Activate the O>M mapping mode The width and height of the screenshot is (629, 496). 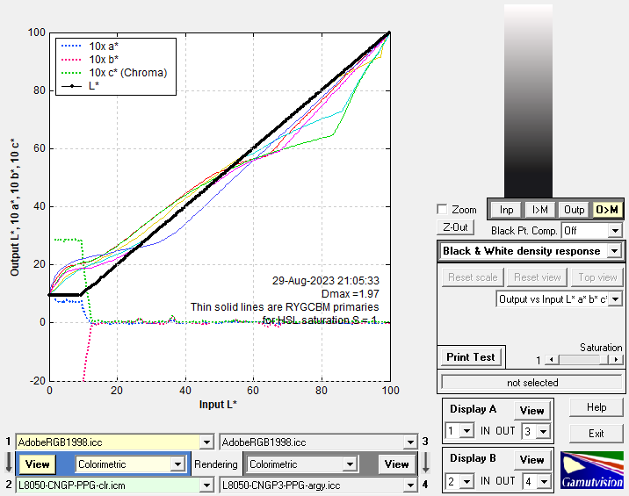[x=607, y=210]
